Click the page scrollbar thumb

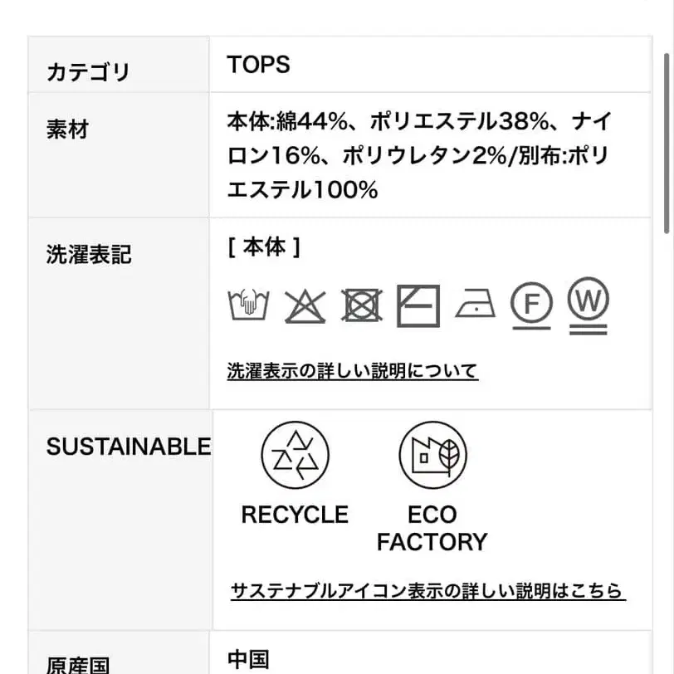pyautogui.click(x=667, y=141)
